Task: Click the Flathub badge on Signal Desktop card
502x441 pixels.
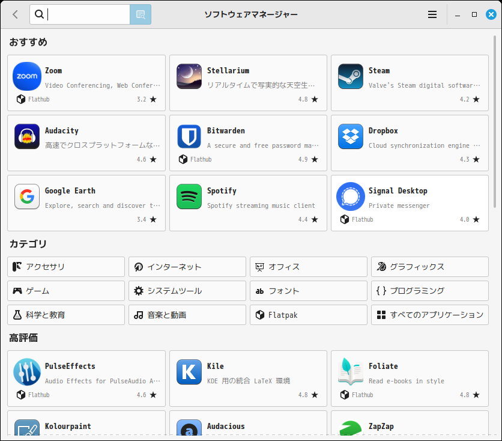Action: (357, 219)
